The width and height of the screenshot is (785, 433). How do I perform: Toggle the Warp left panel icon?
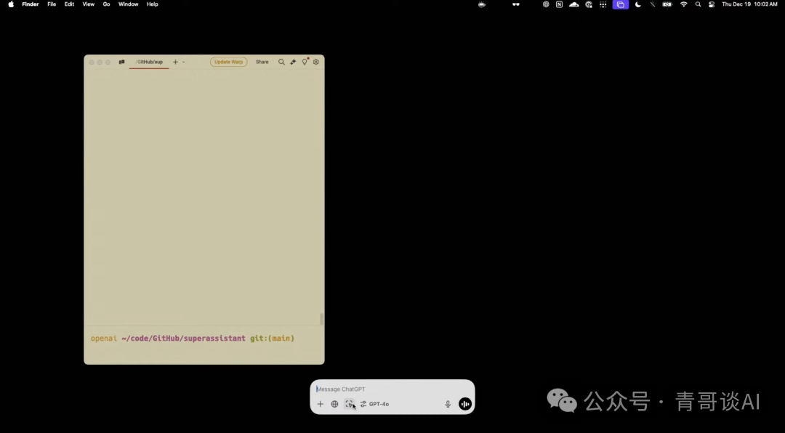(x=121, y=62)
